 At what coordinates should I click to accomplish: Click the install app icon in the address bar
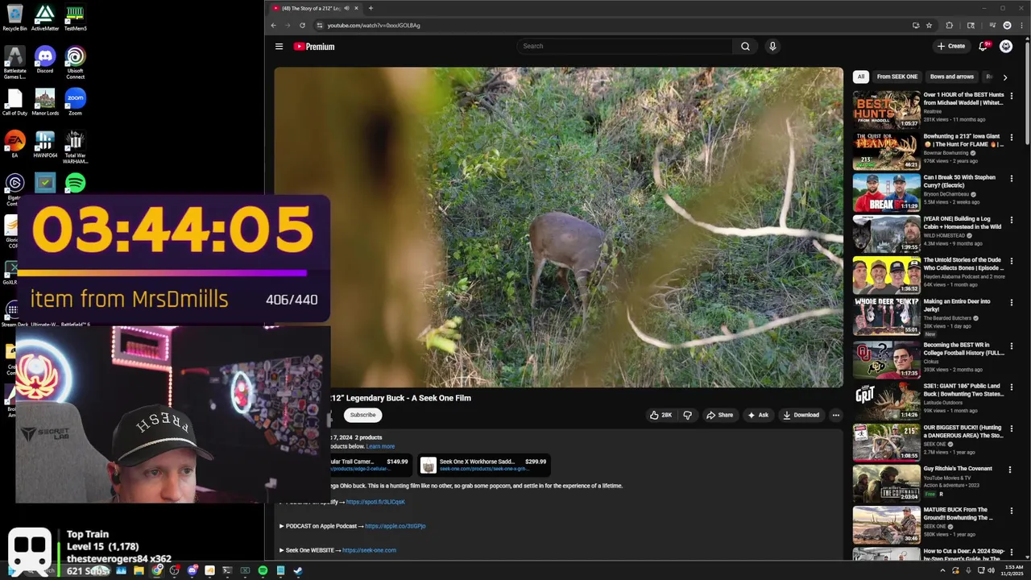(916, 25)
